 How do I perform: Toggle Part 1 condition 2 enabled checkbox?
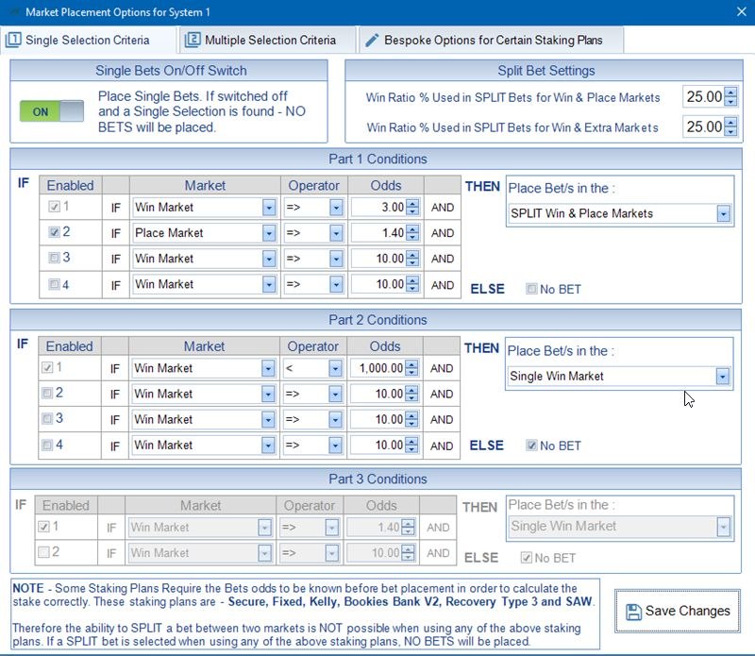[x=54, y=232]
